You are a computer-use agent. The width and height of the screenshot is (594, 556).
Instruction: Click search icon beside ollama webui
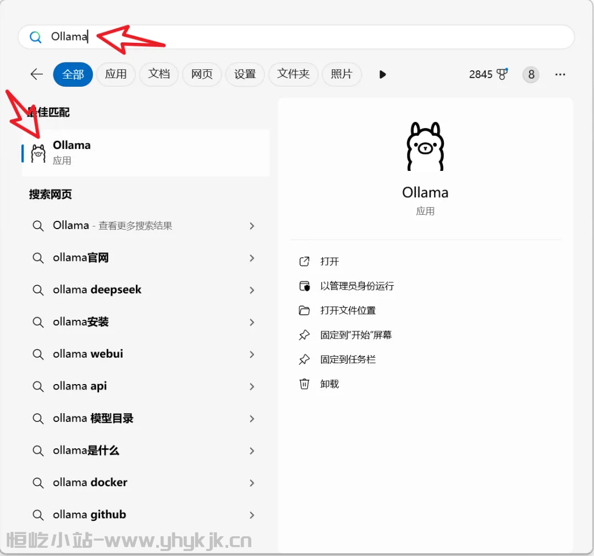[38, 355]
